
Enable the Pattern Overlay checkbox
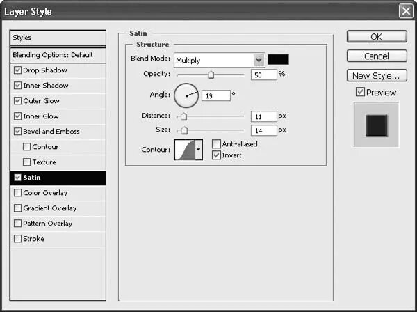[17, 224]
